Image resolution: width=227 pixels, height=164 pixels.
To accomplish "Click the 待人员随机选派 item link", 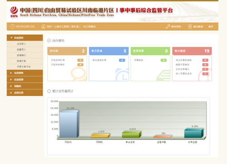I will (183, 74).
